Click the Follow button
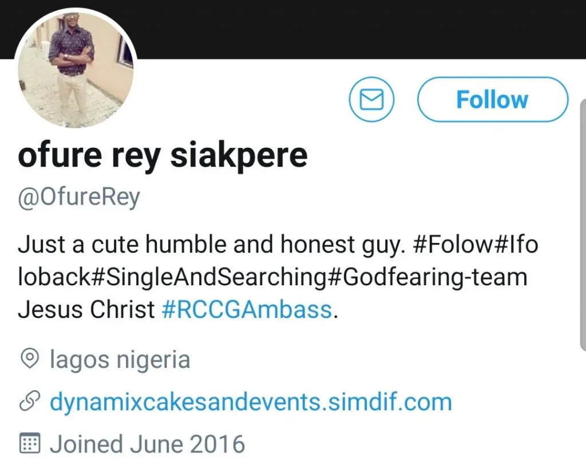The width and height of the screenshot is (586, 476). point(493,100)
